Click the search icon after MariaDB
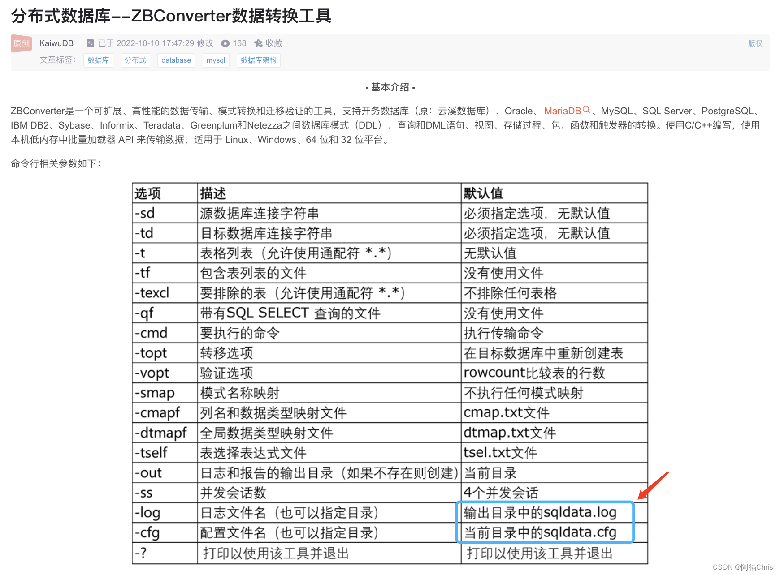Image resolution: width=780 pixels, height=575 pixels. (x=586, y=110)
